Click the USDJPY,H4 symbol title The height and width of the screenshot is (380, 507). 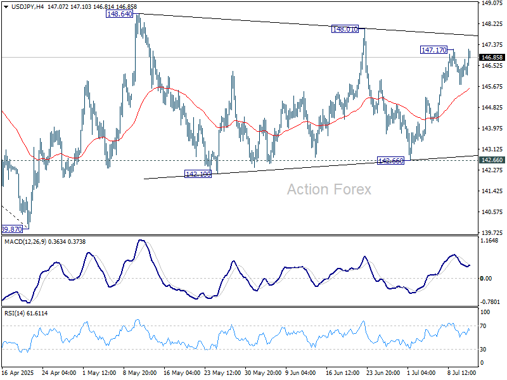click(27, 7)
